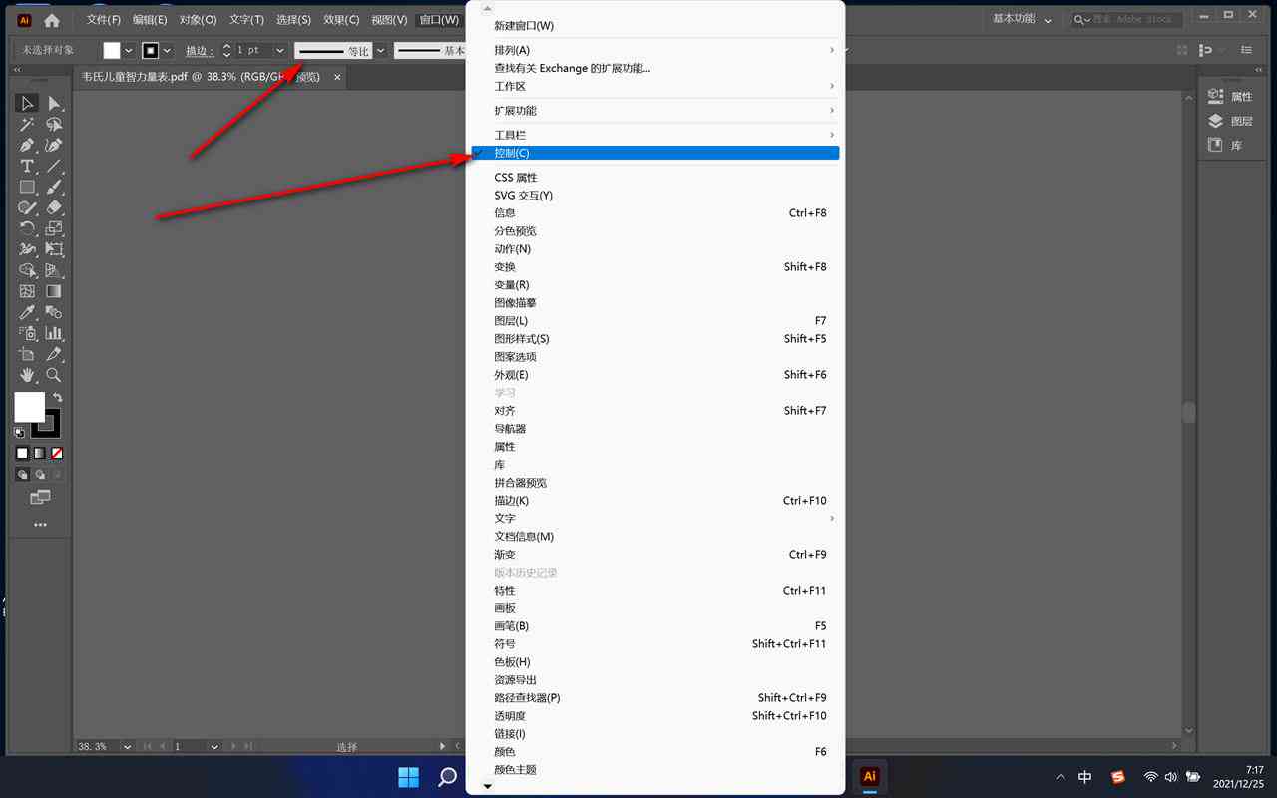Select the Shape Builder tool
The width and height of the screenshot is (1277, 798).
click(27, 271)
